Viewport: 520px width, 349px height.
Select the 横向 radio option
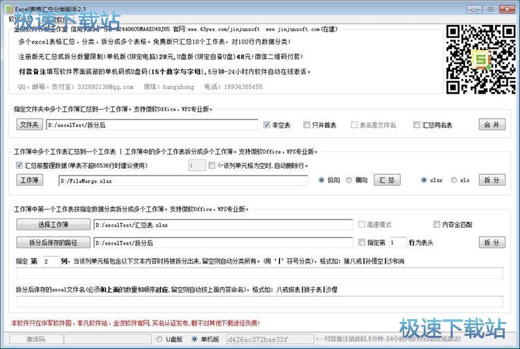[349, 180]
